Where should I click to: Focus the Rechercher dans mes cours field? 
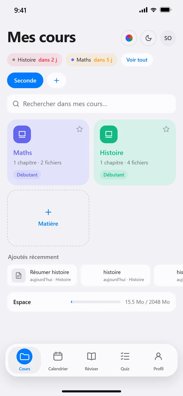[x=91, y=104]
